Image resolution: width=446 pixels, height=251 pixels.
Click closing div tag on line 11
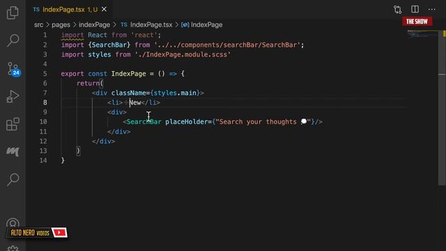pos(119,132)
